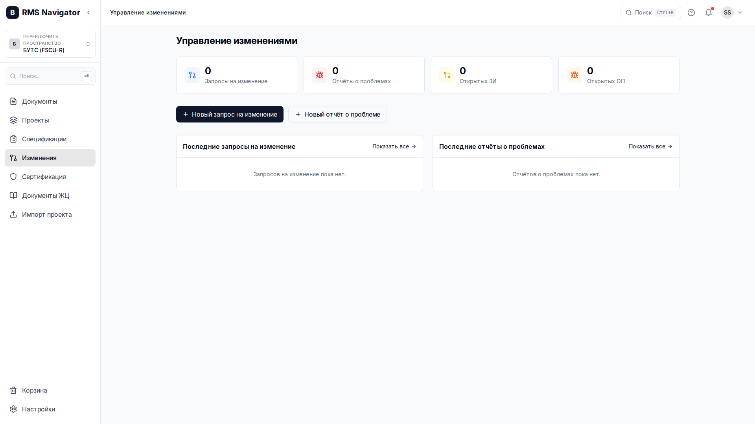The image size is (755, 424).
Task: Click Новый отчёт о проблеме button
Action: [x=337, y=114]
